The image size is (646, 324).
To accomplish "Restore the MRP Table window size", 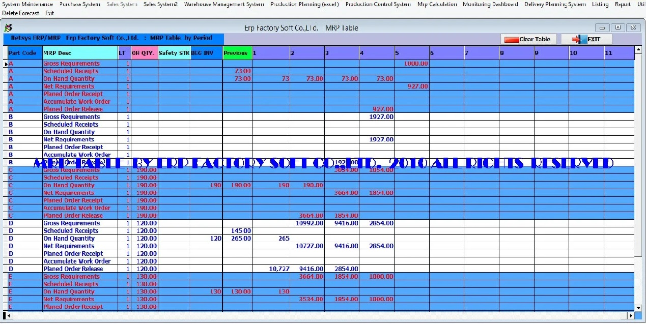I will pos(617,28).
